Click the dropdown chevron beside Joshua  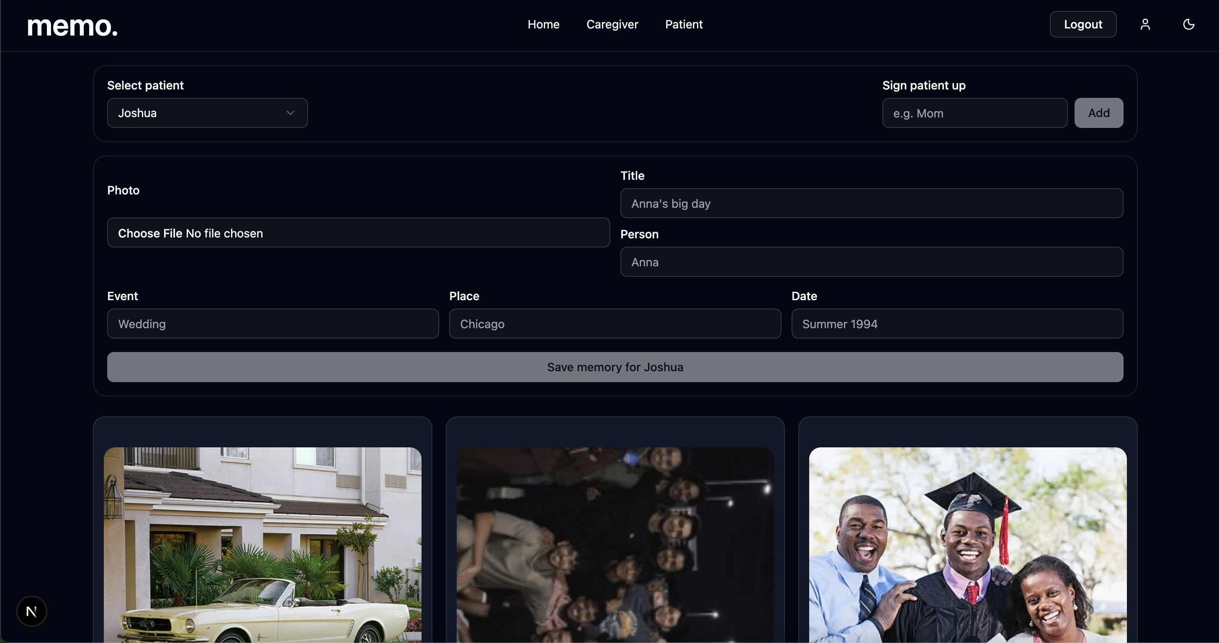click(x=290, y=113)
